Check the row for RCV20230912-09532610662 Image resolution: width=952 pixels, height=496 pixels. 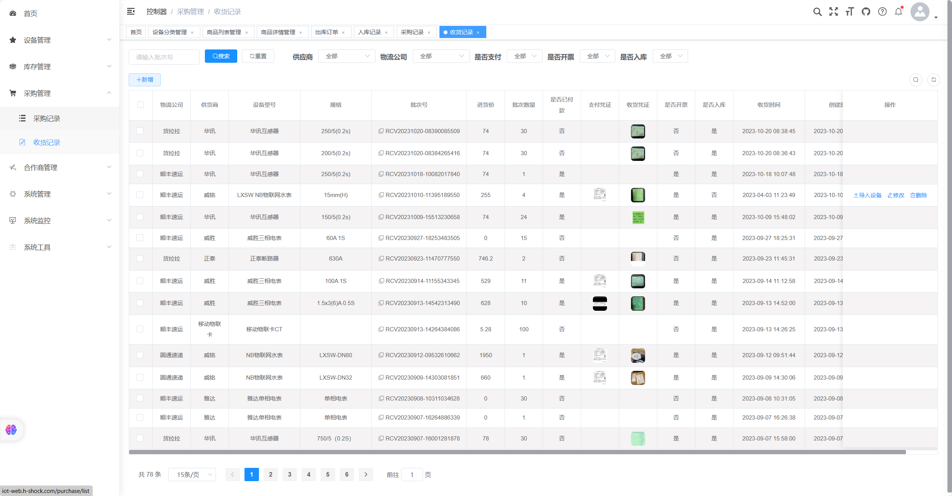pyautogui.click(x=140, y=355)
